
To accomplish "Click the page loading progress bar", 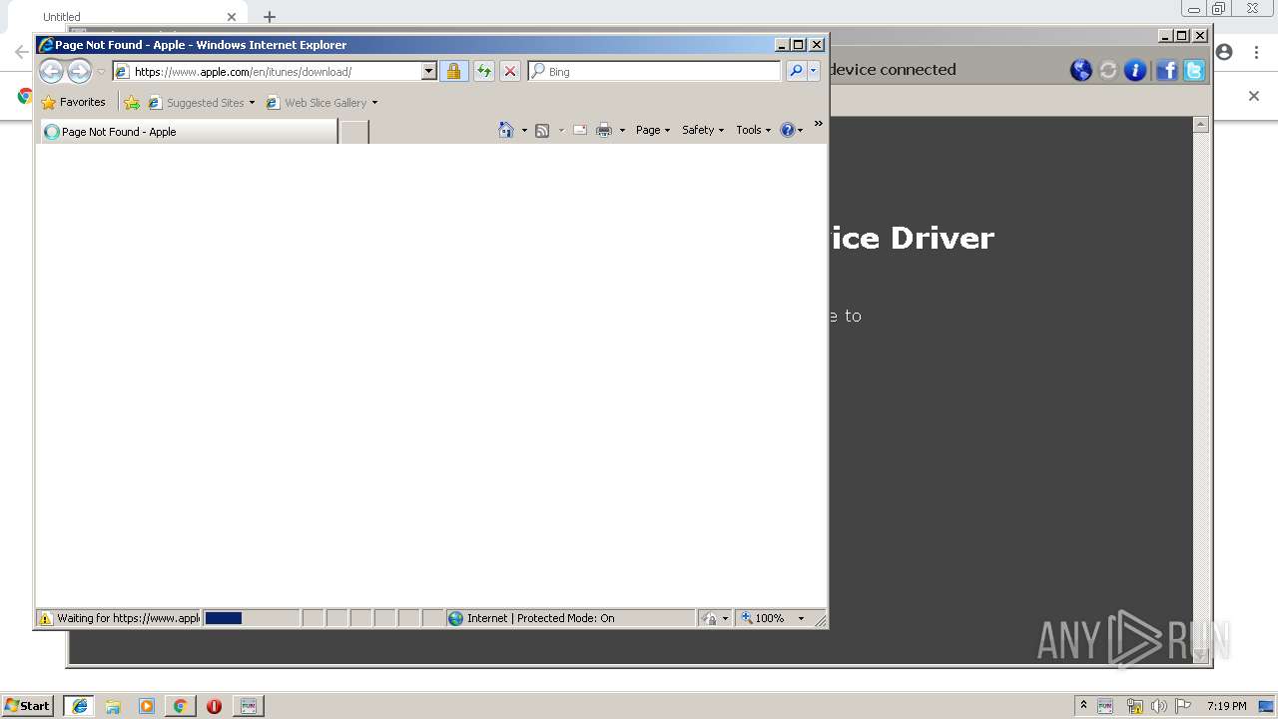I will [252, 618].
